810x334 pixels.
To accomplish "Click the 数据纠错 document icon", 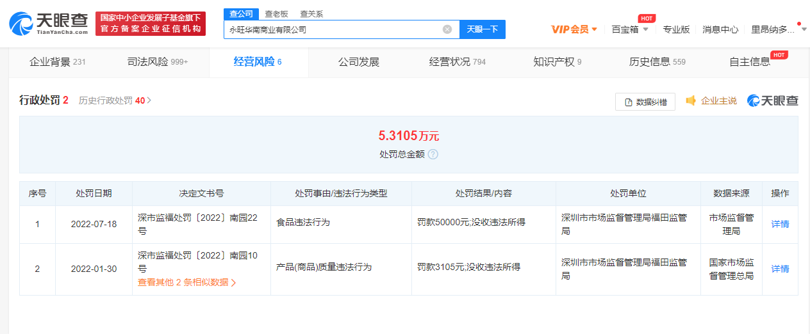I will 627,102.
